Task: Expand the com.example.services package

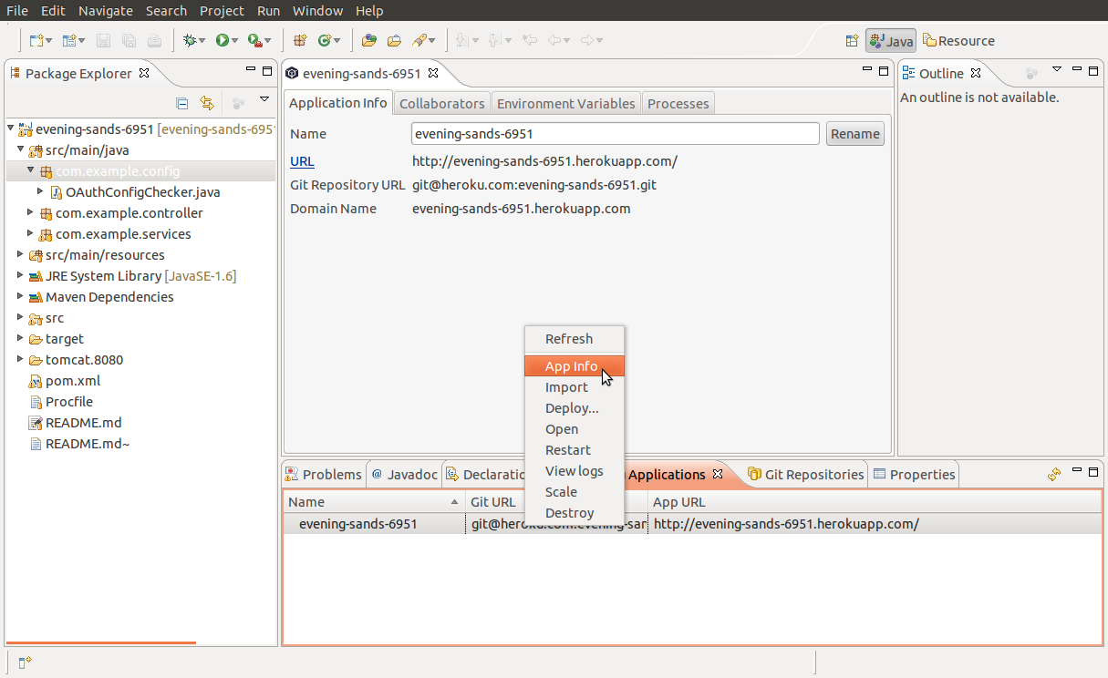Action: pyautogui.click(x=31, y=233)
